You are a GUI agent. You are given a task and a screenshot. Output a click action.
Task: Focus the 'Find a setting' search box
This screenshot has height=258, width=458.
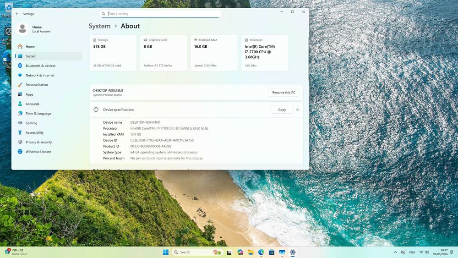tap(160, 14)
